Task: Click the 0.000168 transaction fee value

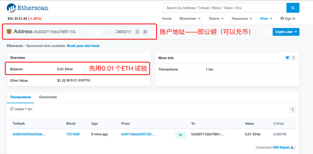Action: coord(280,134)
